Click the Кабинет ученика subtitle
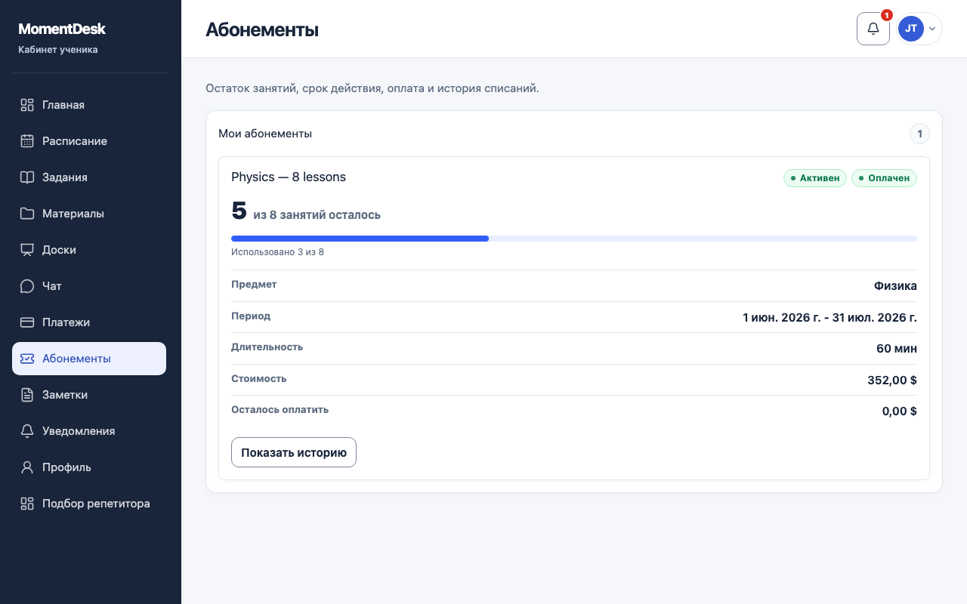Viewport: 967px width, 604px height. [x=58, y=50]
